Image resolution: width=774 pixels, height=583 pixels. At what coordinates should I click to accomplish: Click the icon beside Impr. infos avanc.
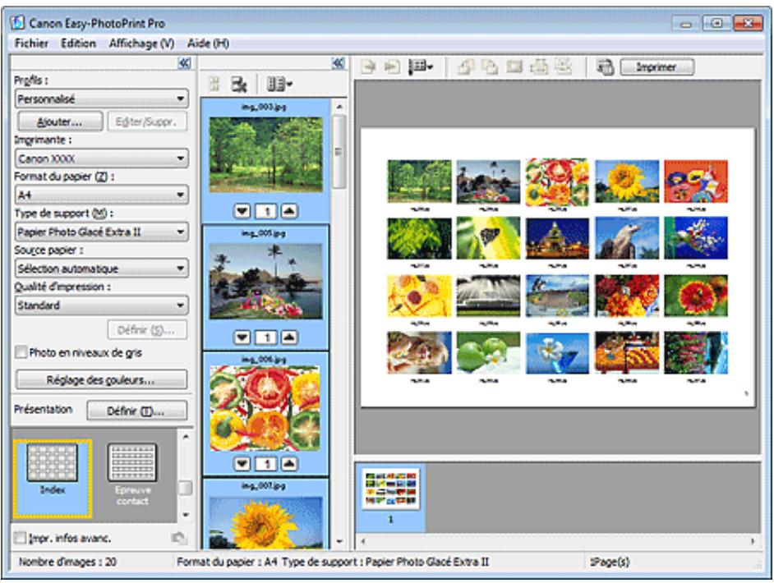click(x=179, y=538)
